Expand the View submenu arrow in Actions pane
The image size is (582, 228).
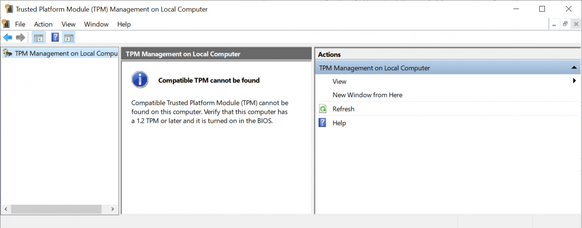pyautogui.click(x=574, y=81)
